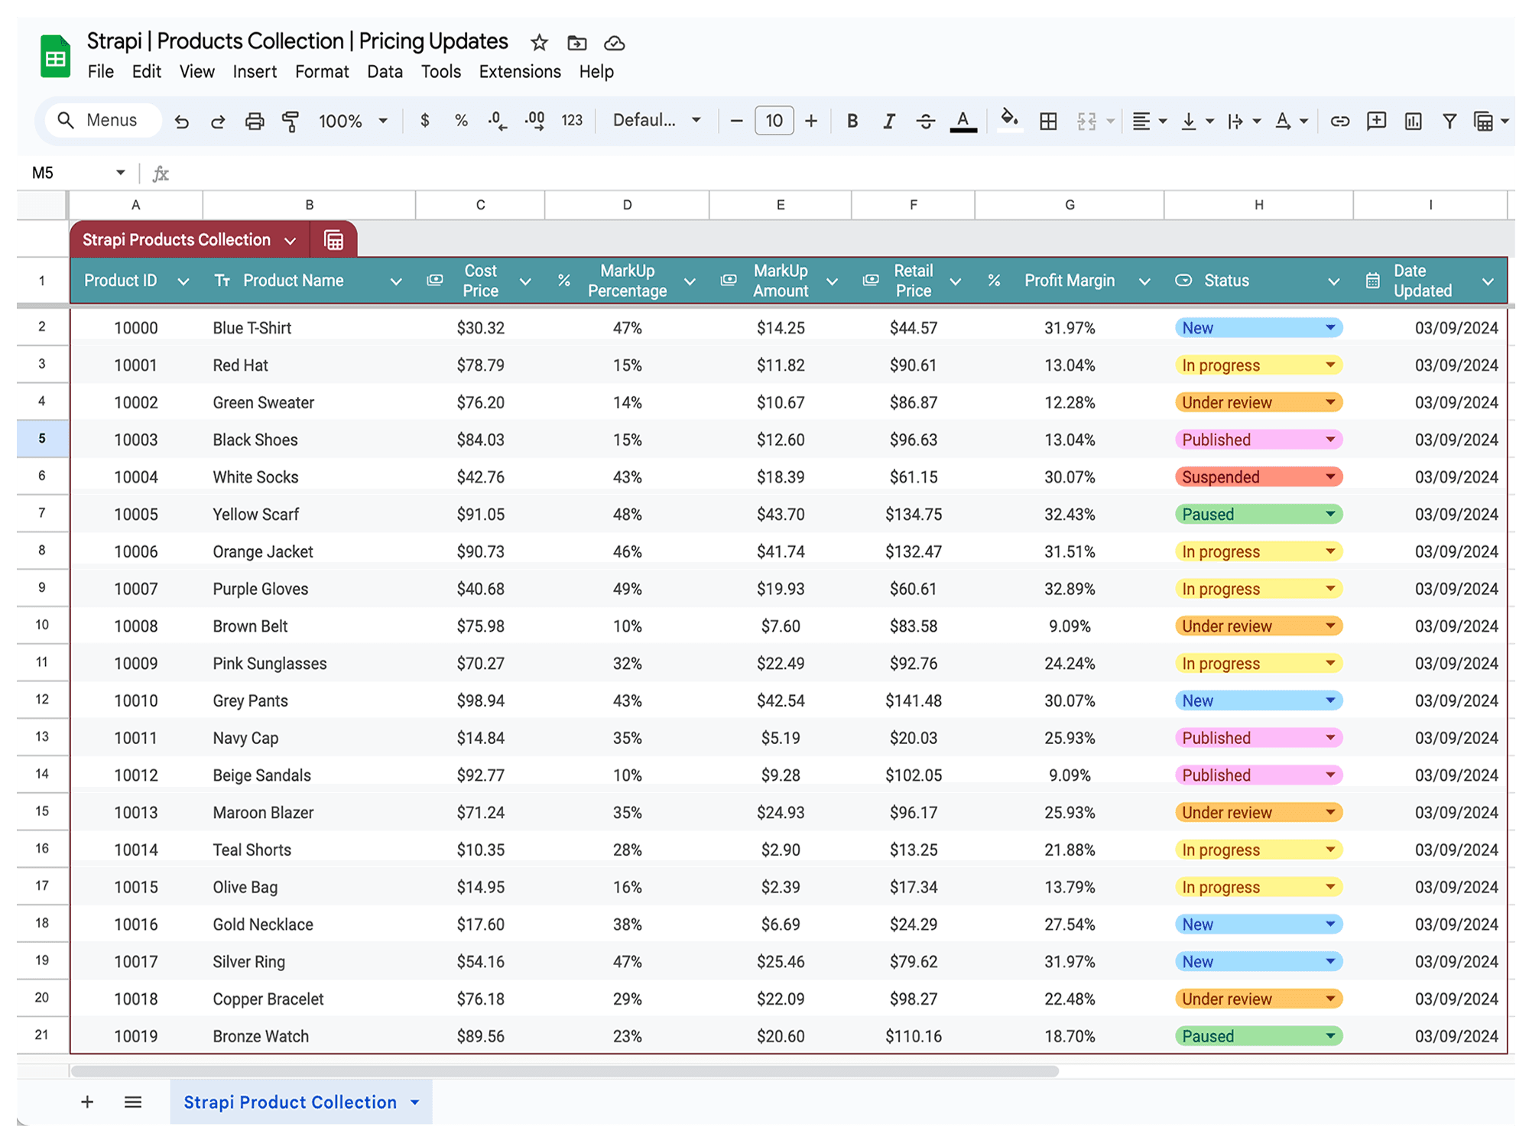The height and width of the screenshot is (1147, 1529).
Task: Open Published status chip for Black Shoes
Action: tap(1258, 440)
